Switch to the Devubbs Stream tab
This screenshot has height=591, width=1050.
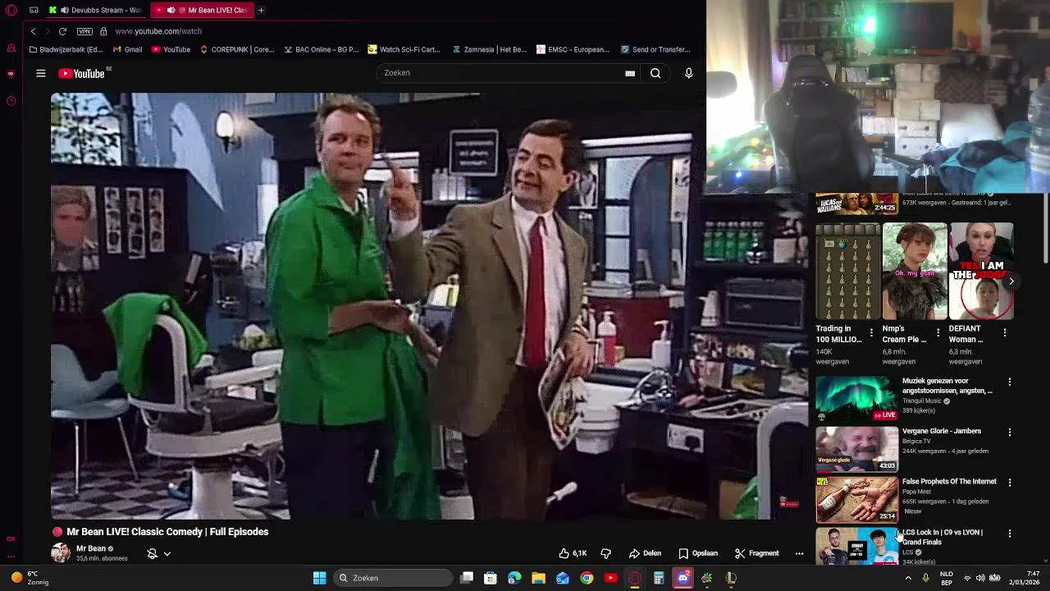tap(95, 10)
